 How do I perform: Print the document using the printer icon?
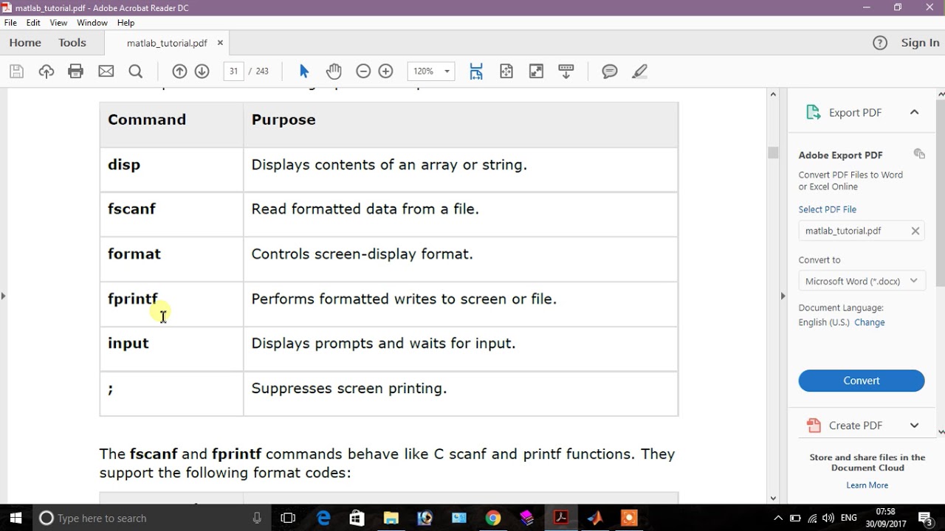75,72
